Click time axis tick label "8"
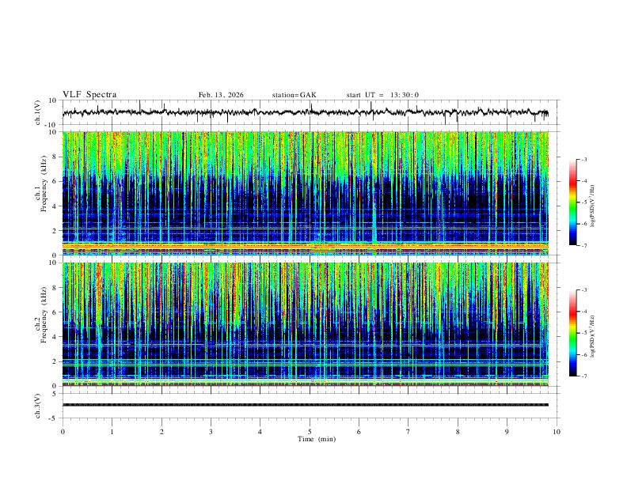Viewport: 627px width, 484px height. (x=458, y=432)
